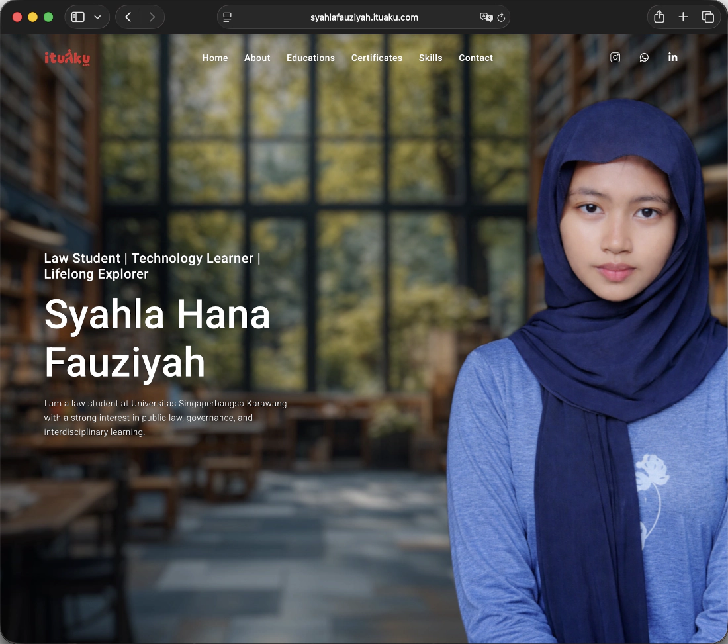Open the About section

point(257,58)
